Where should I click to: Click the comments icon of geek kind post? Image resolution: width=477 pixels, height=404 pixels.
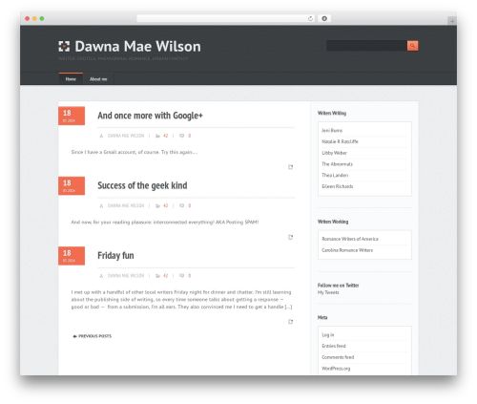(x=181, y=206)
